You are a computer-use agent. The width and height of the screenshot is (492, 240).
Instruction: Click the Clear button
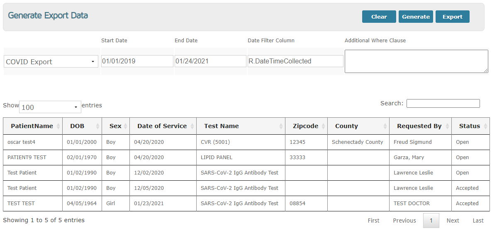click(x=379, y=17)
